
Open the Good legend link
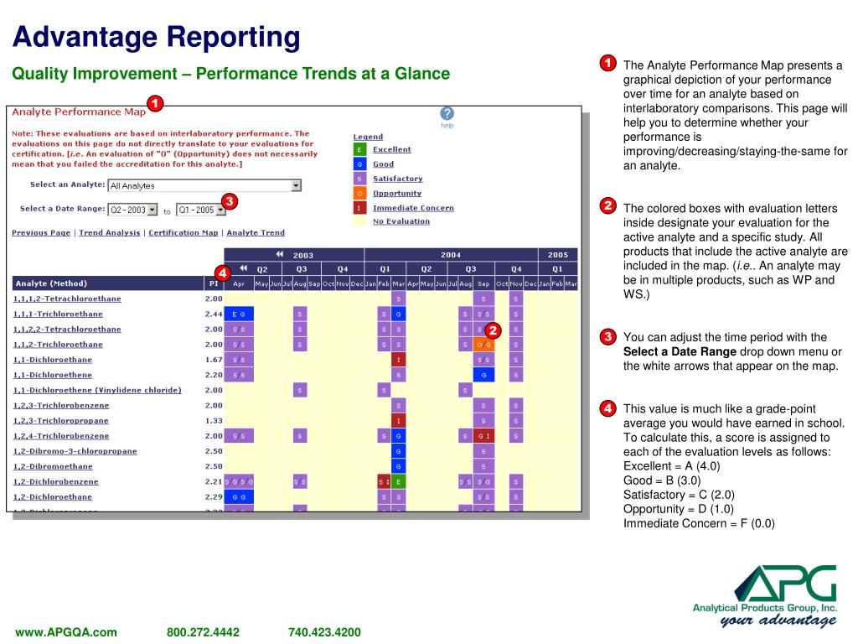[383, 164]
